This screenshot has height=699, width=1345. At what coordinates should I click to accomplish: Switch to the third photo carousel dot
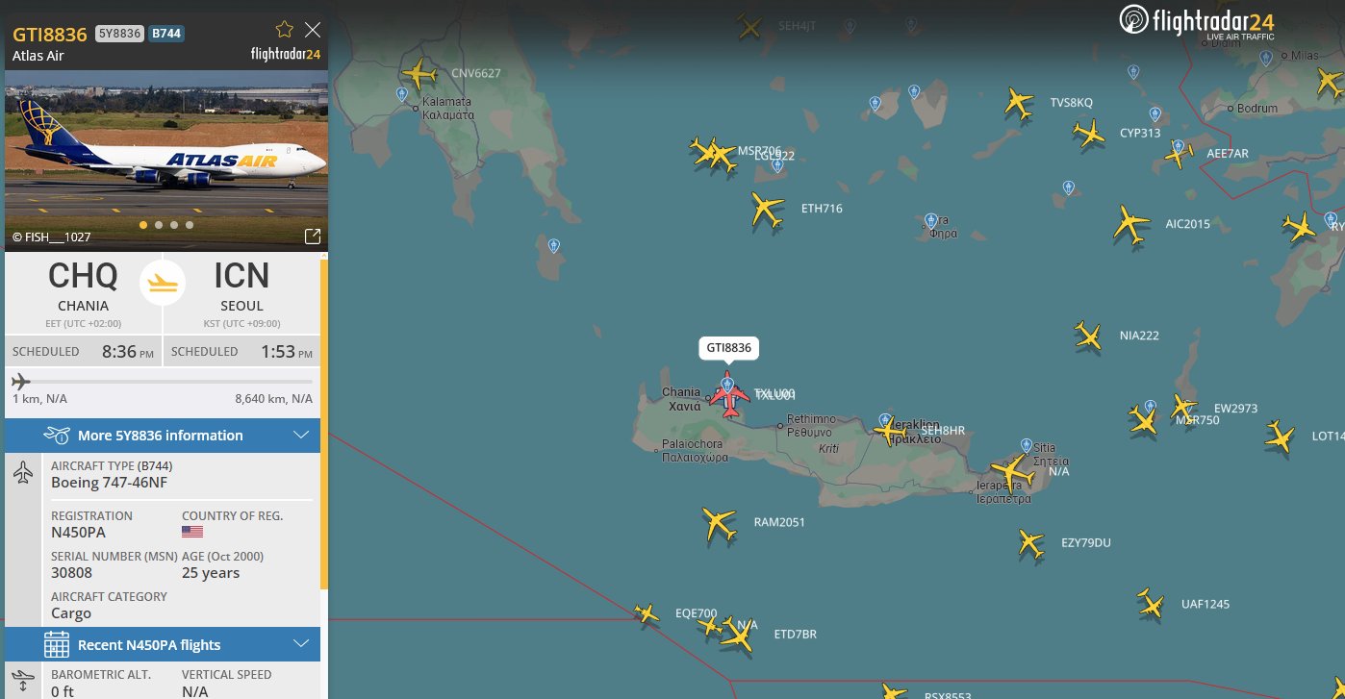(174, 225)
